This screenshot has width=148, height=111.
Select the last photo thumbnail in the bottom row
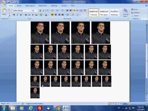click(x=35, y=93)
